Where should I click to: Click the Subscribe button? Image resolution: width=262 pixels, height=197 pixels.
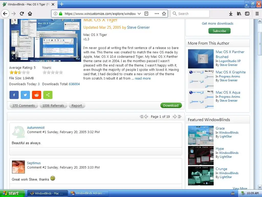pos(219,31)
